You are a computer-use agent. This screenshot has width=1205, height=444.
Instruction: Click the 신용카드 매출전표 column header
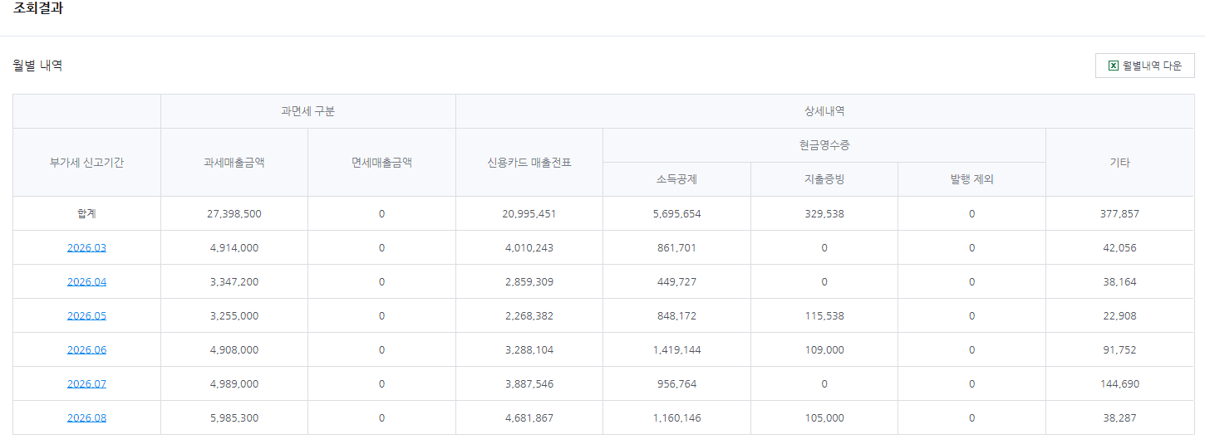pos(529,163)
